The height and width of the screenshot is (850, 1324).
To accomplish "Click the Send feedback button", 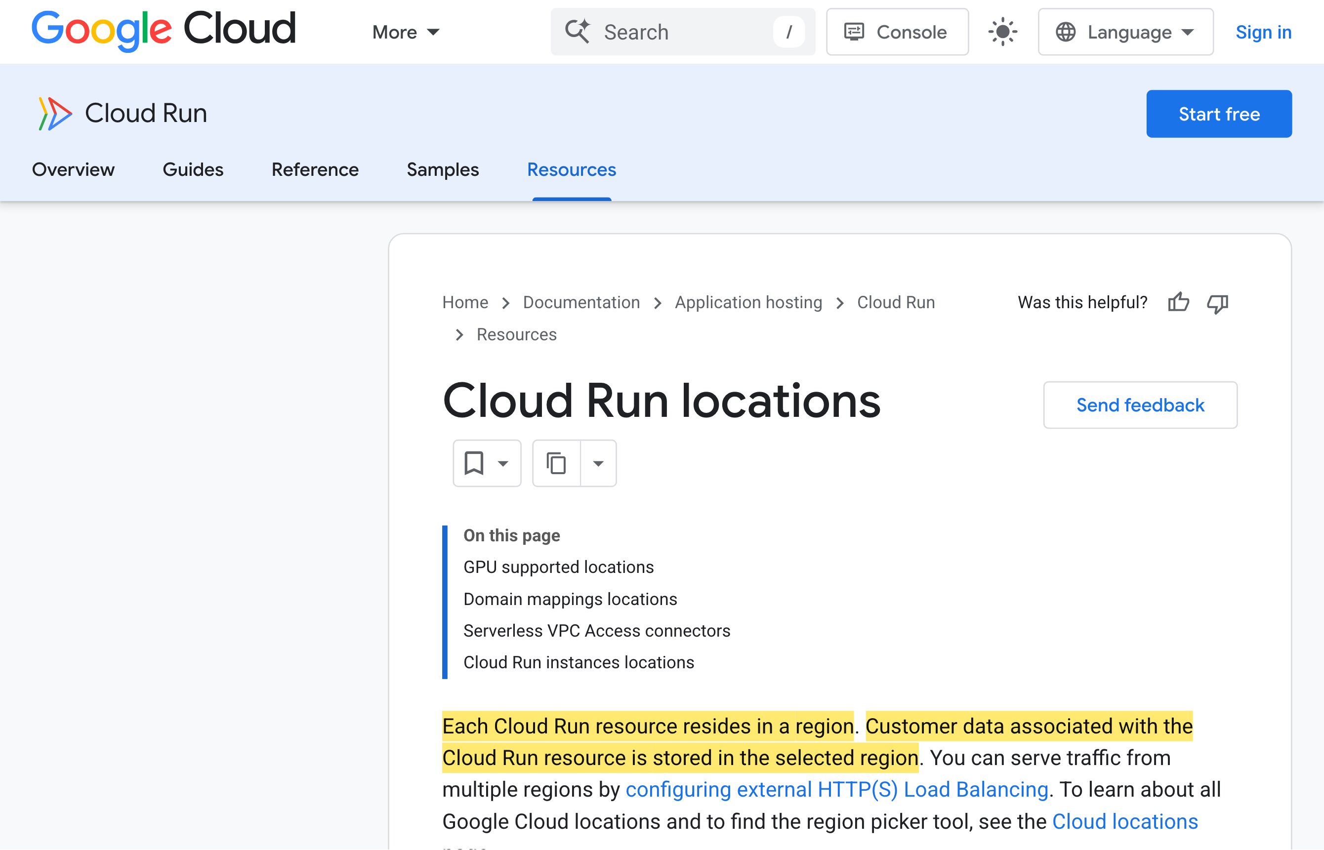I will coord(1140,405).
